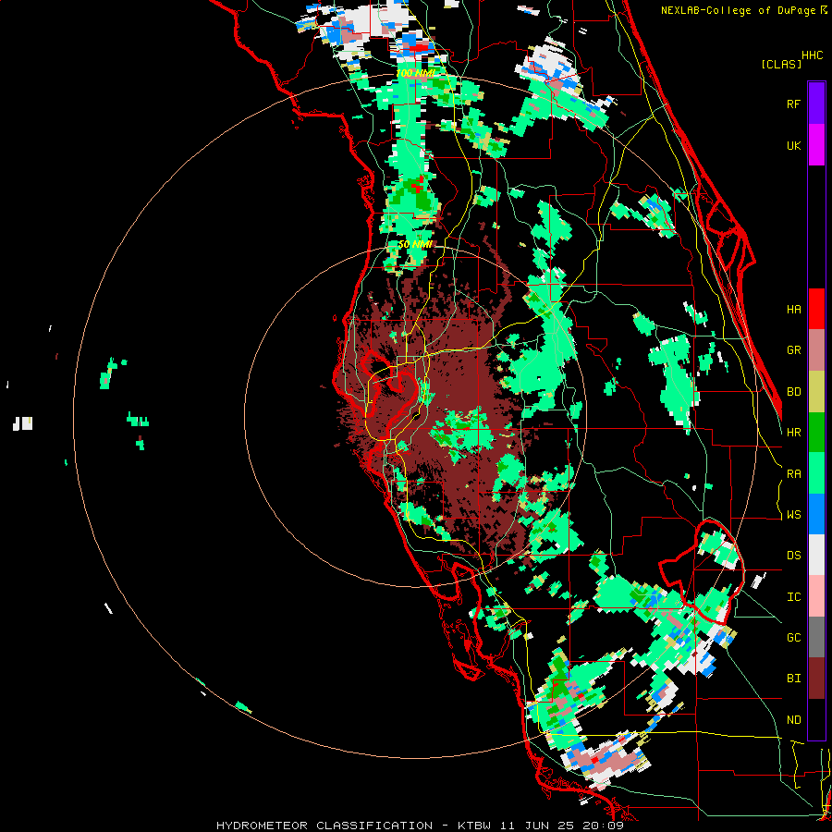
Task: Click the ND legend label
Action: 794,720
